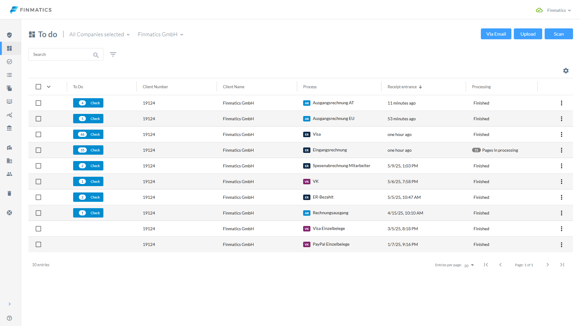Click the Upload button
Screen dimensions: 580x326
coord(527,34)
